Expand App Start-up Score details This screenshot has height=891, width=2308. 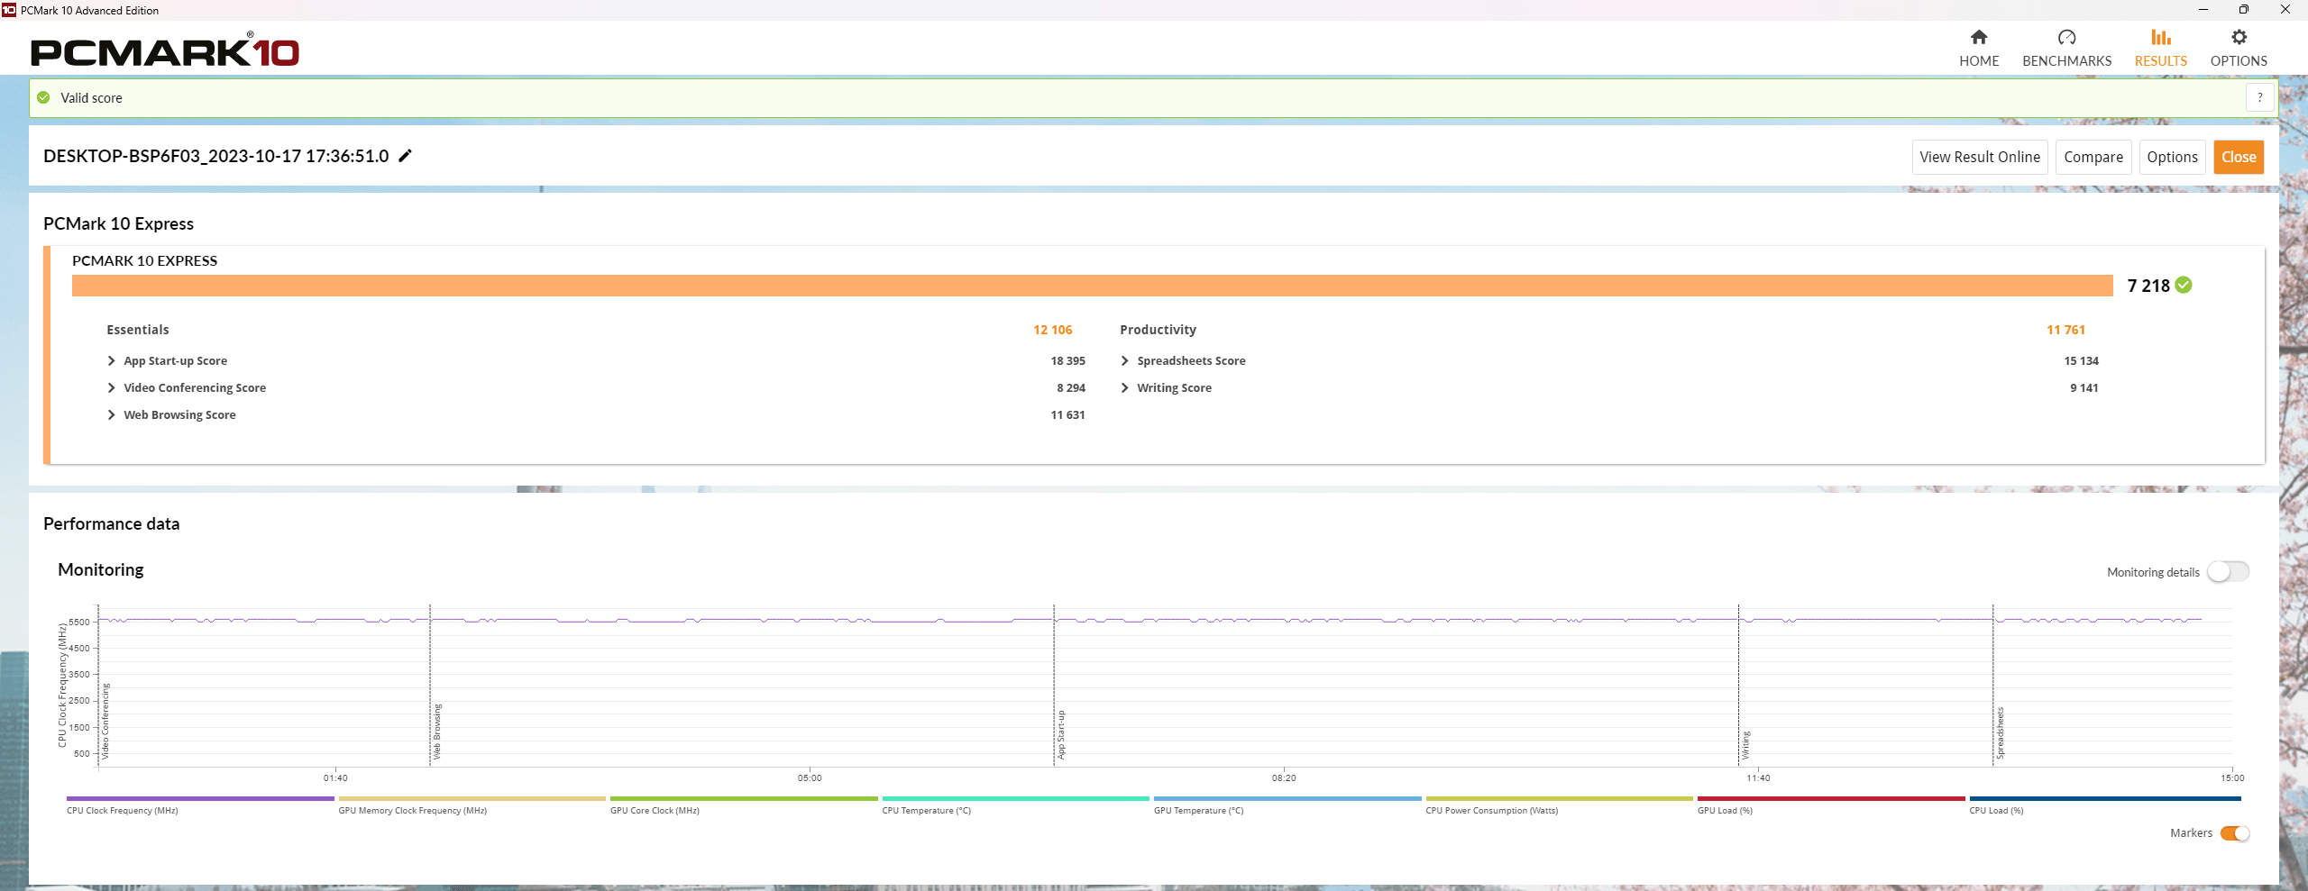(x=112, y=361)
